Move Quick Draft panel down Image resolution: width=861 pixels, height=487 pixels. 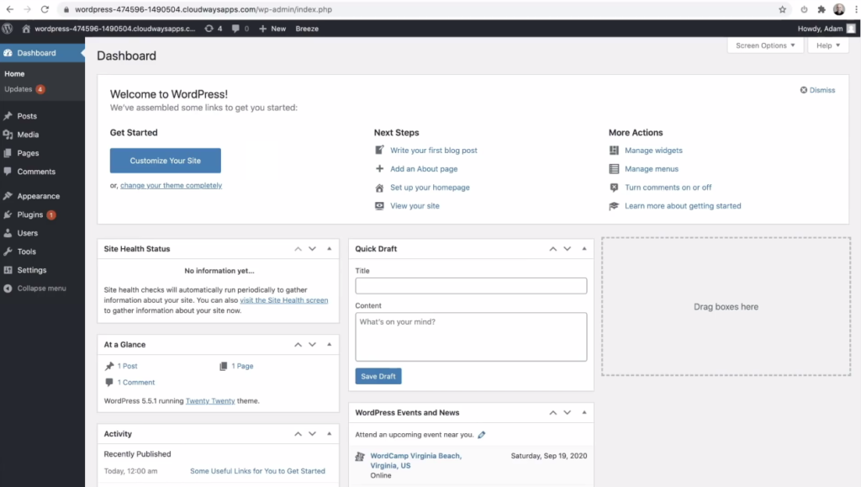(568, 249)
